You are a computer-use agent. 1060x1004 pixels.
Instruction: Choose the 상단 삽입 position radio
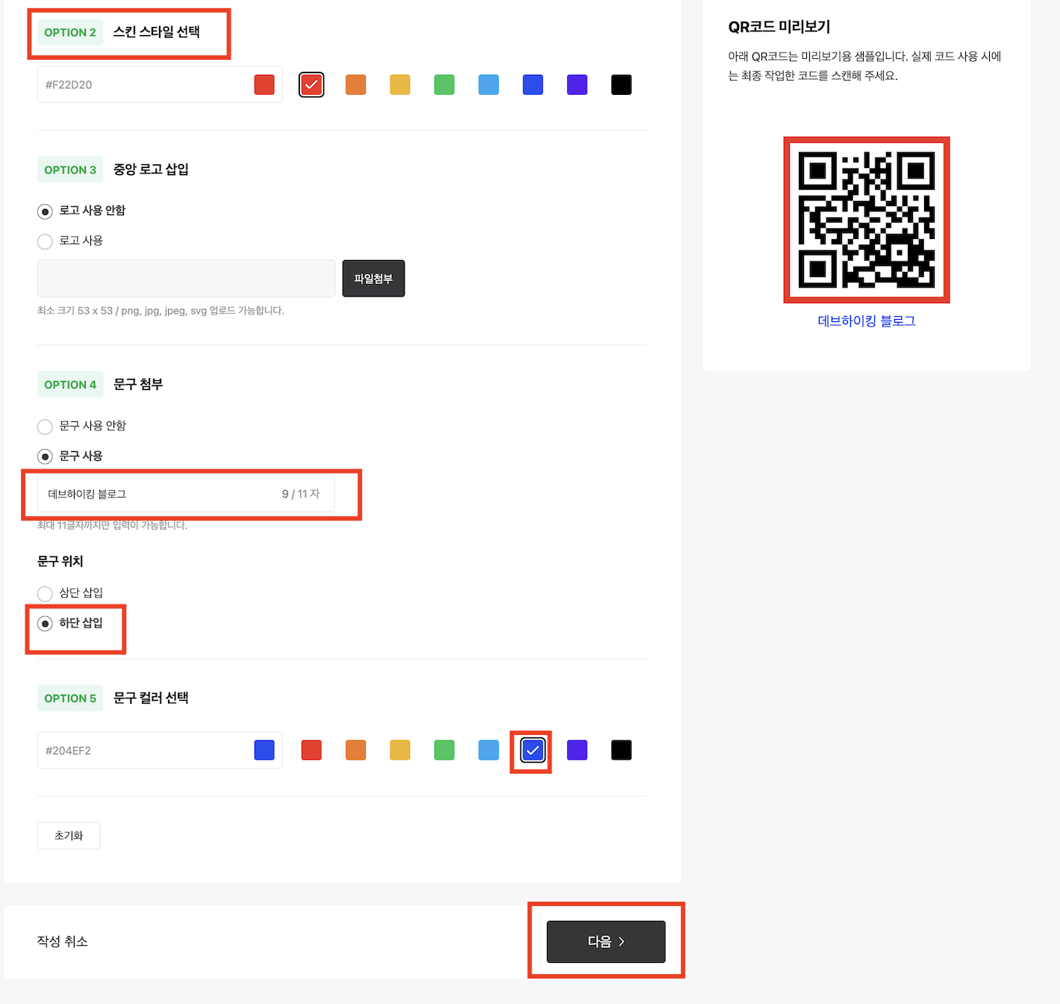(x=45, y=594)
